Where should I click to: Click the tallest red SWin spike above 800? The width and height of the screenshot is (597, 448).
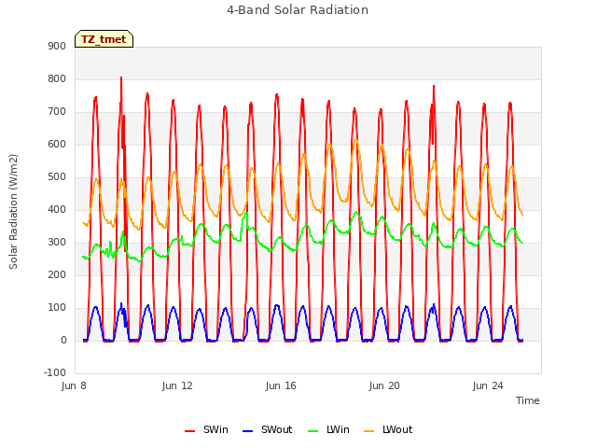coord(121,78)
